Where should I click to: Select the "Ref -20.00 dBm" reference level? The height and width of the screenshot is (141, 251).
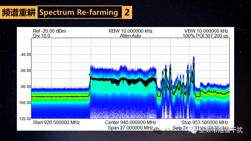point(49,31)
